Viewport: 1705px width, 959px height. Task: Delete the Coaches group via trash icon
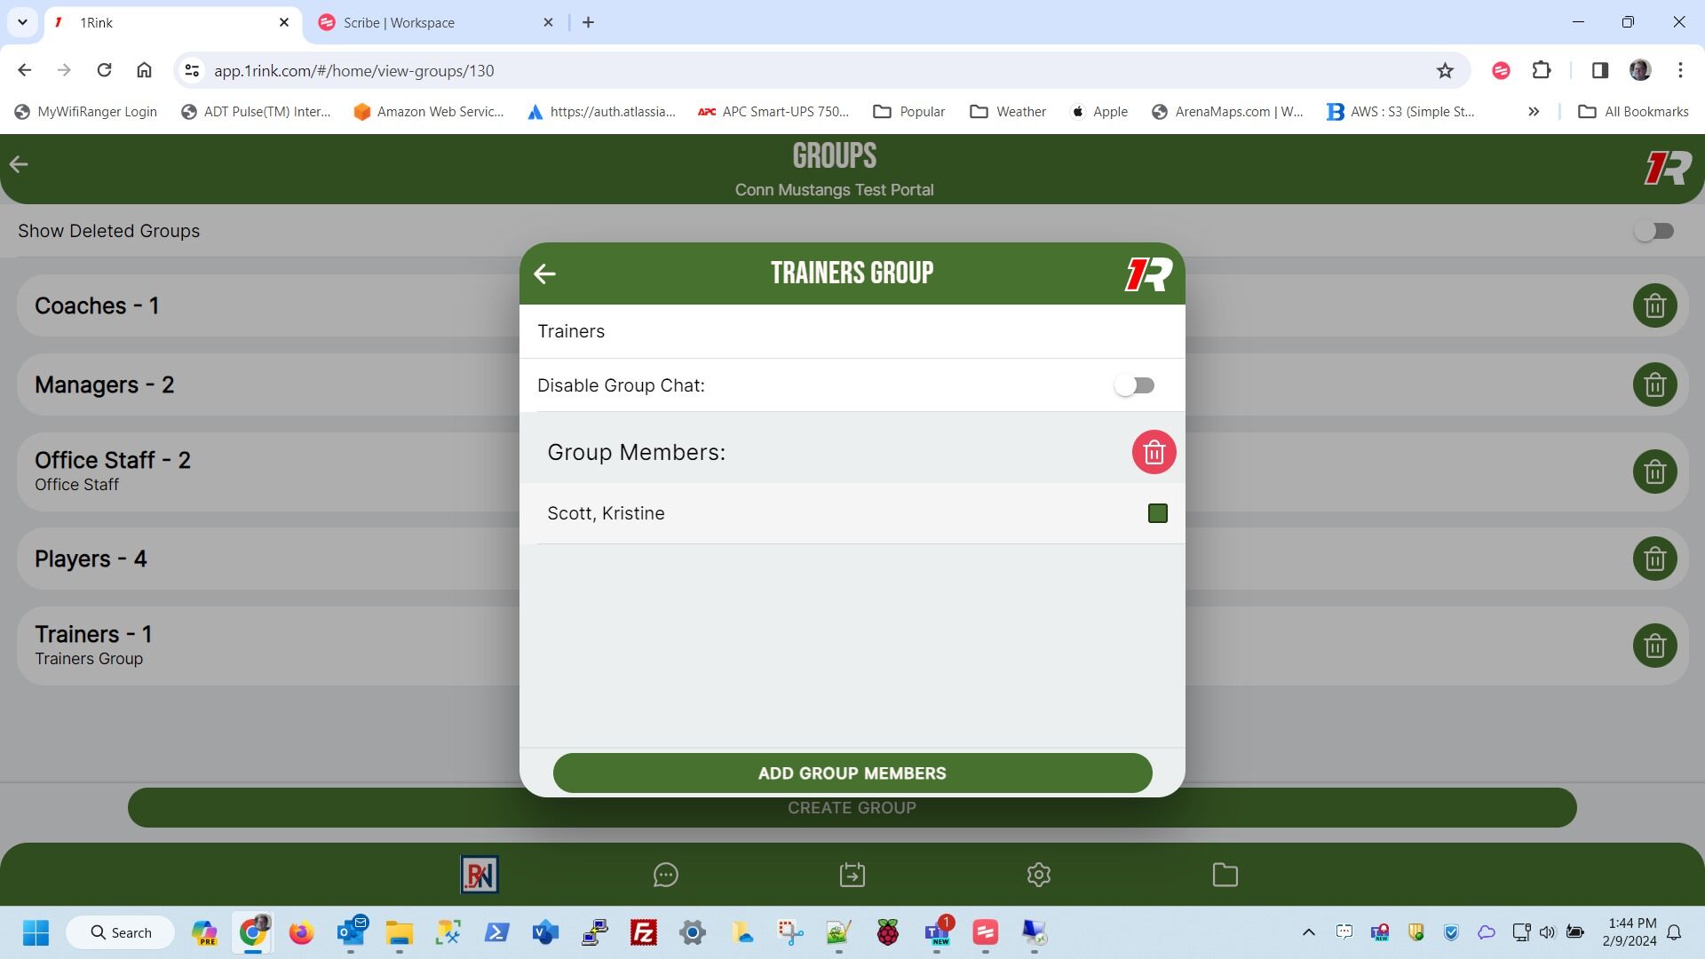(x=1654, y=306)
